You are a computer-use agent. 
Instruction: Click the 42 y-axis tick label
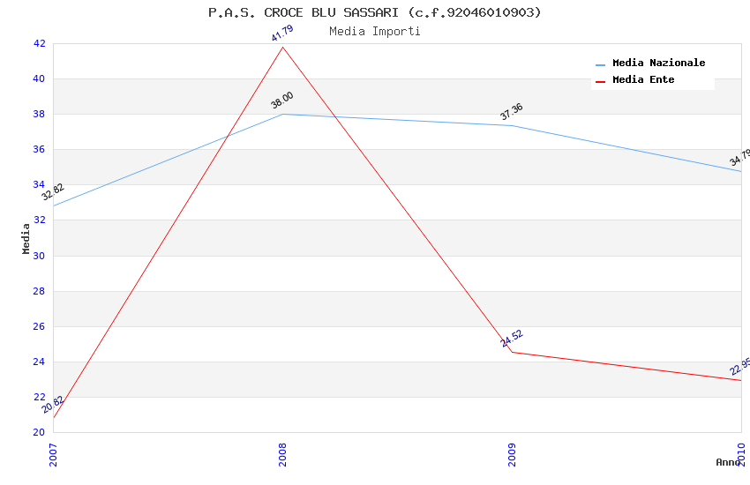coord(39,43)
